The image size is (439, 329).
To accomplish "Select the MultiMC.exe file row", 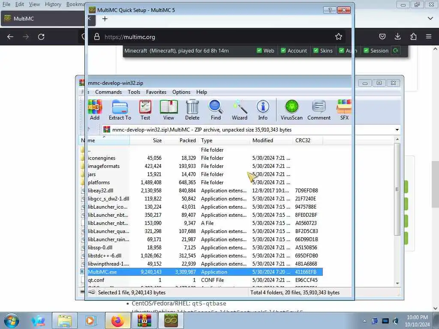I will 201,272.
